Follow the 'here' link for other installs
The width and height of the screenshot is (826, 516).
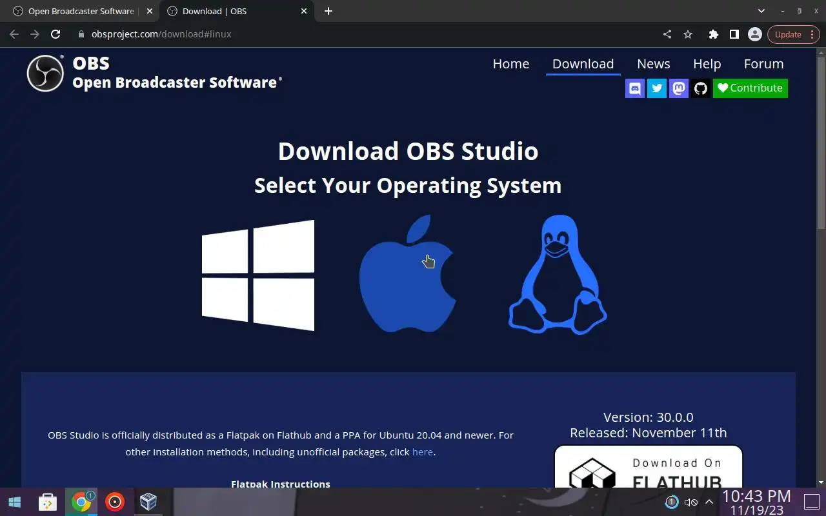tap(423, 452)
